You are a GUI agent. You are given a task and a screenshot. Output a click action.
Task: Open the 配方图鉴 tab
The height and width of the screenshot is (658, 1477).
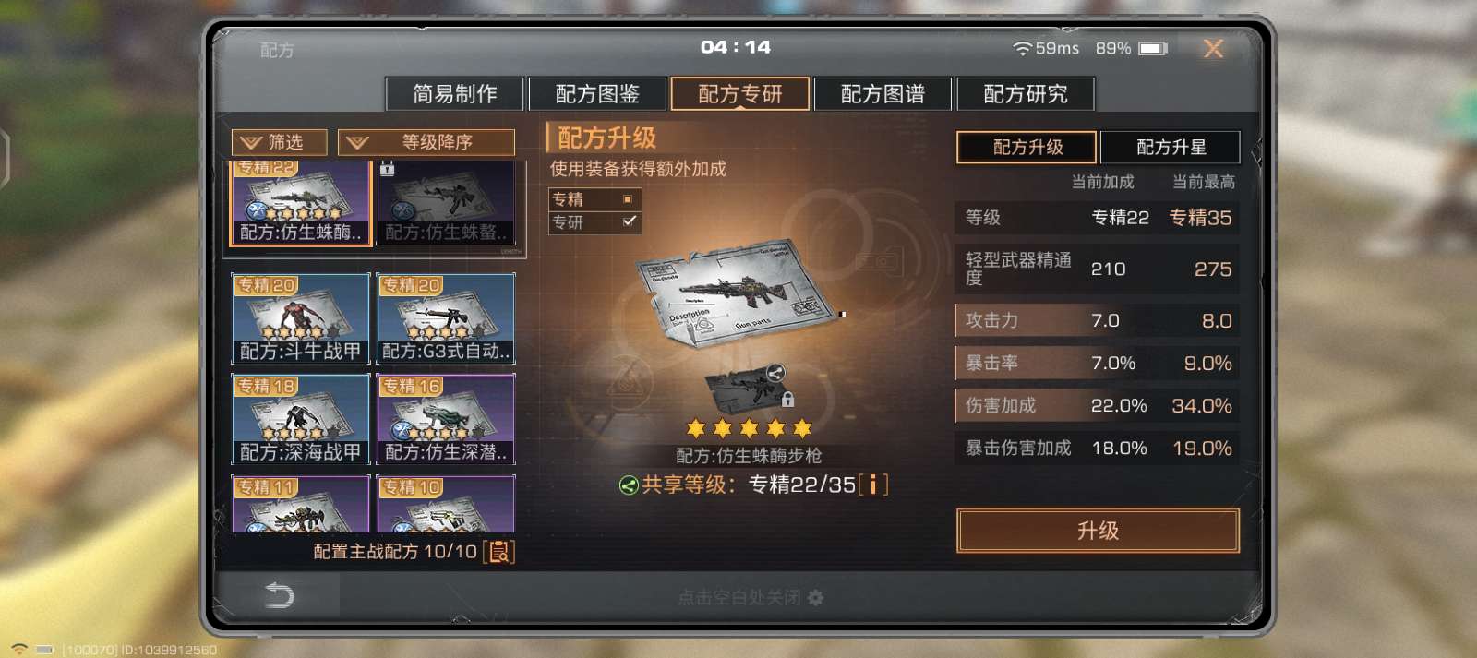click(x=597, y=94)
